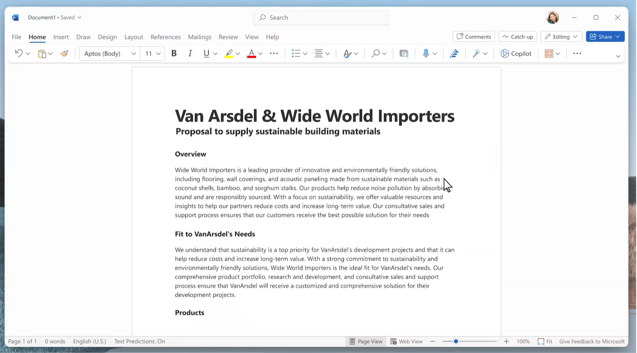The image size is (637, 353).
Task: Toggle Bold formatting
Action: tap(174, 53)
